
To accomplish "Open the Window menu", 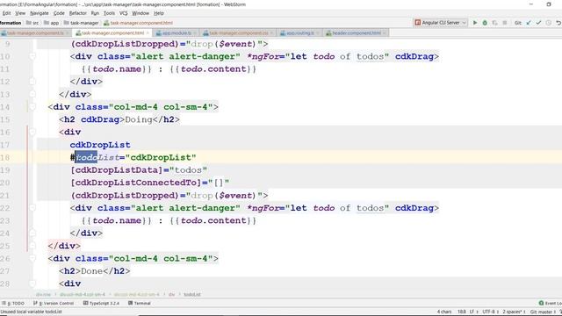I will click(x=140, y=13).
